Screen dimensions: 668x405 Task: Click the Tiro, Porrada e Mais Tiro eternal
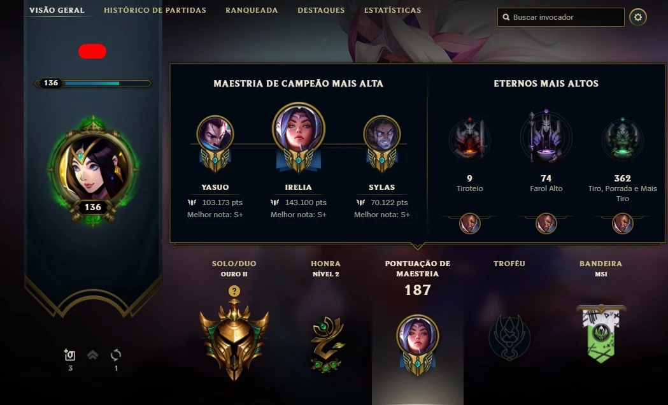pyautogui.click(x=622, y=139)
